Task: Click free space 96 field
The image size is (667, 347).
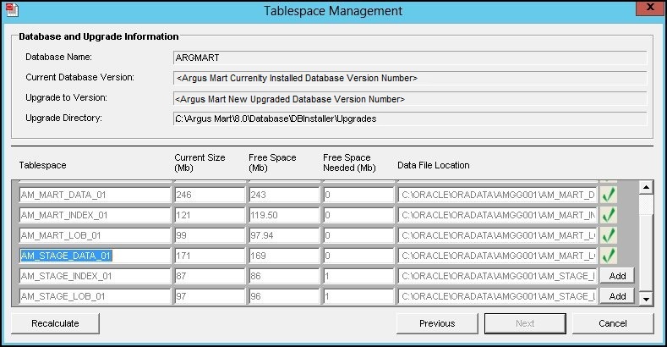Action: [x=284, y=296]
